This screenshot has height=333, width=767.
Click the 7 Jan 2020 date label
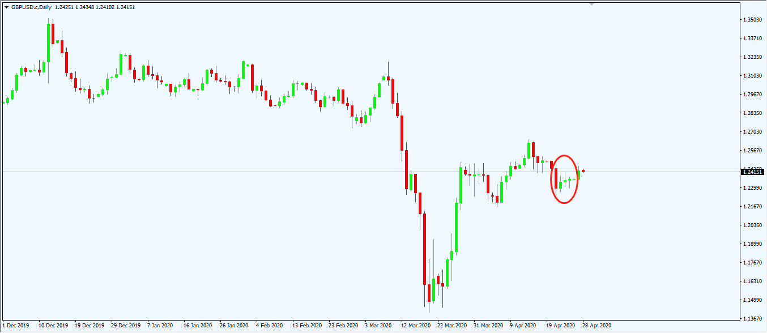(160, 326)
